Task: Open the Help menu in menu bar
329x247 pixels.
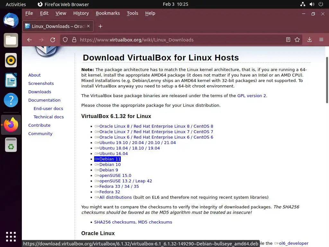Action: click(150, 13)
